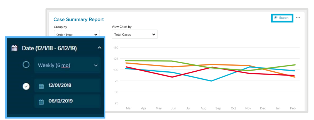Viewport: 314px width, 120px height.
Task: Select the checked custom date range radio
Action: tap(26, 86)
